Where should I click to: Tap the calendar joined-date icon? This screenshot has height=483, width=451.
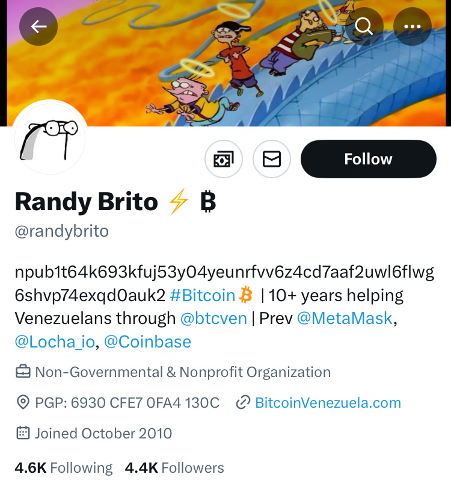[x=23, y=433]
